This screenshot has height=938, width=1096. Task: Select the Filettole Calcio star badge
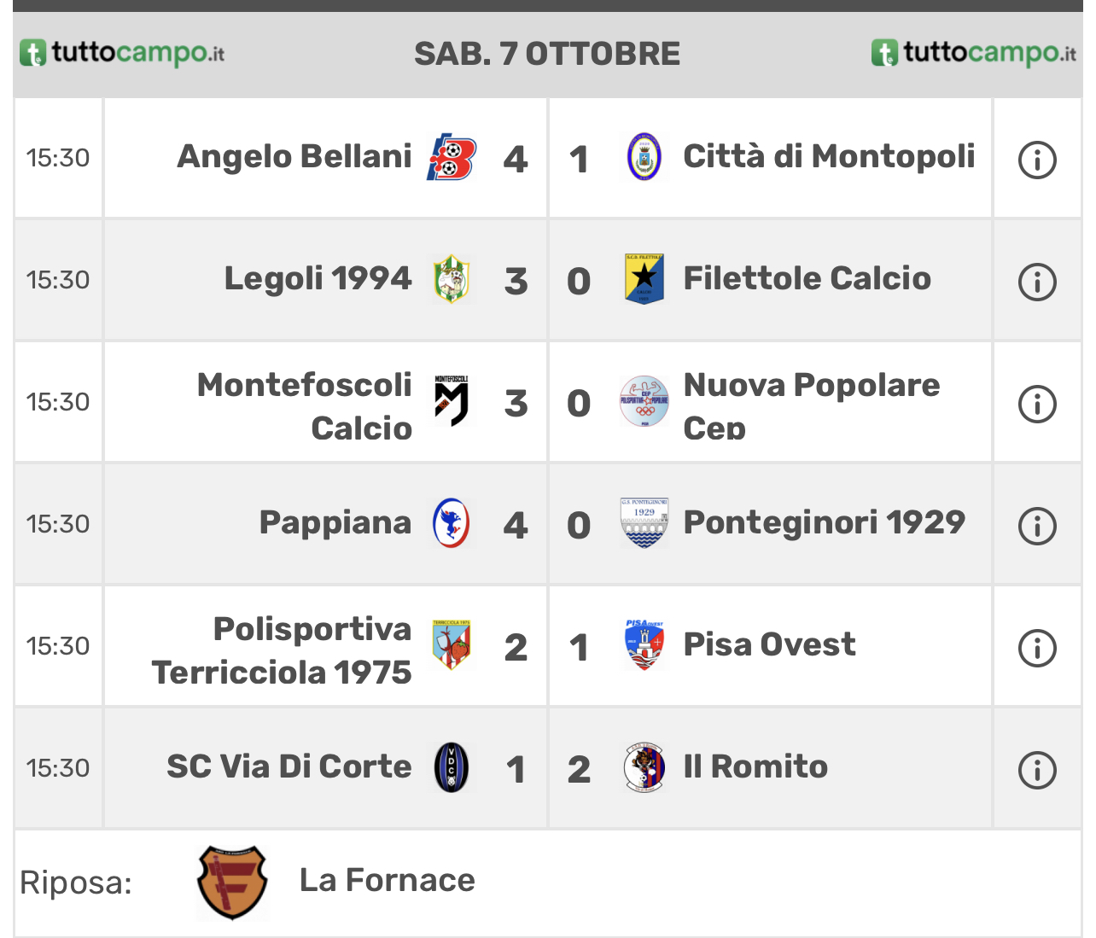pos(644,279)
